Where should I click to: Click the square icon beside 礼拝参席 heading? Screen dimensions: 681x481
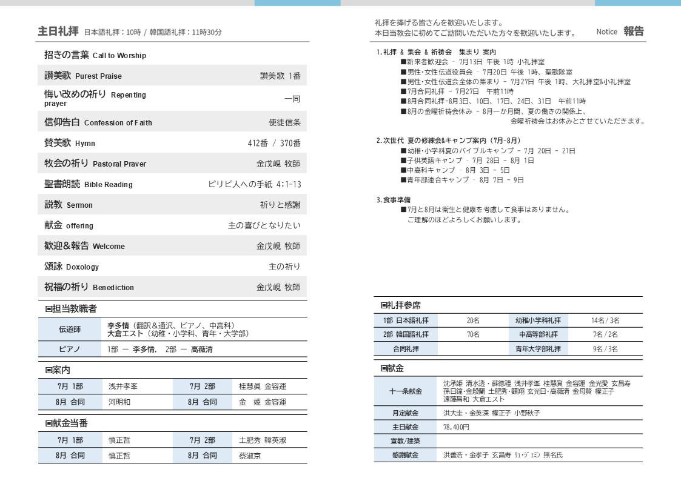[x=384, y=305]
